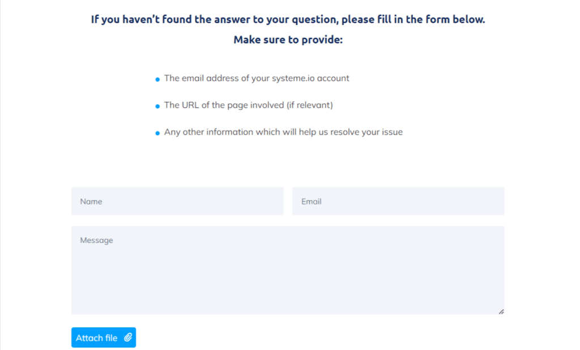This screenshot has height=350, width=580.
Task: Click inside the Message text area
Action: (288, 270)
